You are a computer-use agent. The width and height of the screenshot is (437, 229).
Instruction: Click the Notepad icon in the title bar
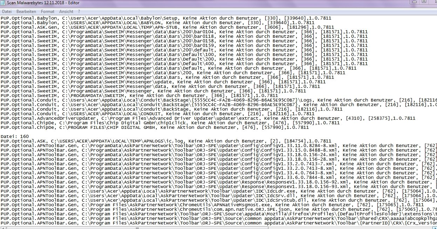(4, 2)
